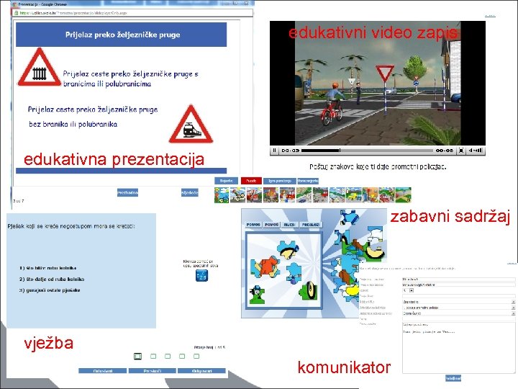The image size is (518, 389).
Task: Select eighth thumbnail with blue sky road
Action: pyautogui.click(x=337, y=194)
